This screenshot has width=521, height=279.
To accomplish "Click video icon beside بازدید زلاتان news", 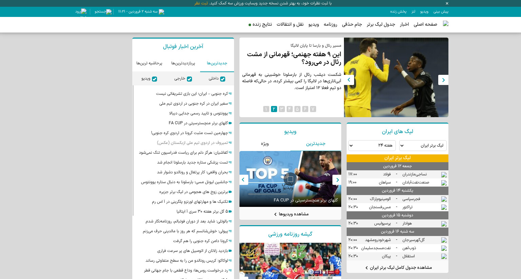I will click(230, 251).
